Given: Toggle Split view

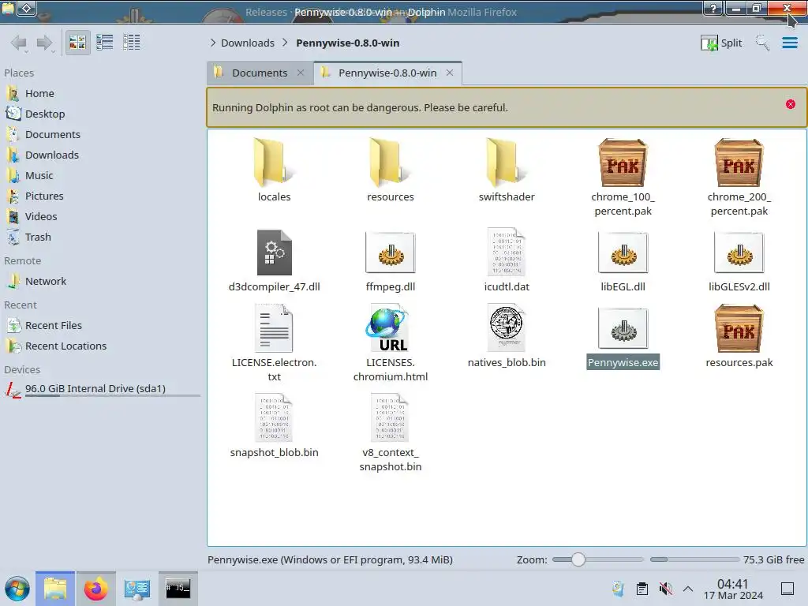Looking at the screenshot, I should (721, 43).
